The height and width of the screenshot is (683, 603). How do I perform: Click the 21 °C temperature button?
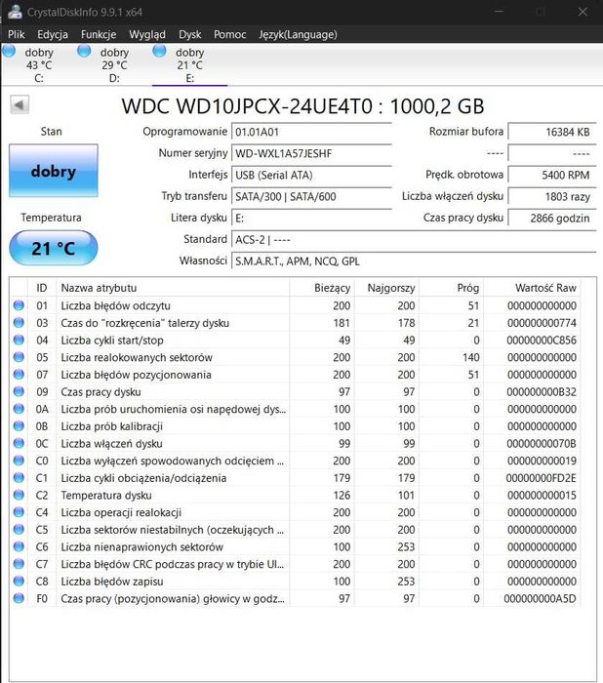point(54,248)
